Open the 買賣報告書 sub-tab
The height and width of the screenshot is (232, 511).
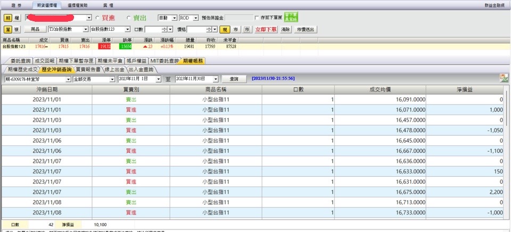89,69
